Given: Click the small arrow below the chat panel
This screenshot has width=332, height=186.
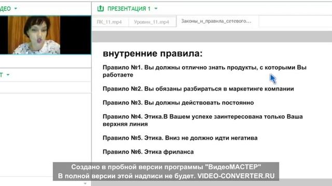Looking at the screenshot, I should coord(85,183).
